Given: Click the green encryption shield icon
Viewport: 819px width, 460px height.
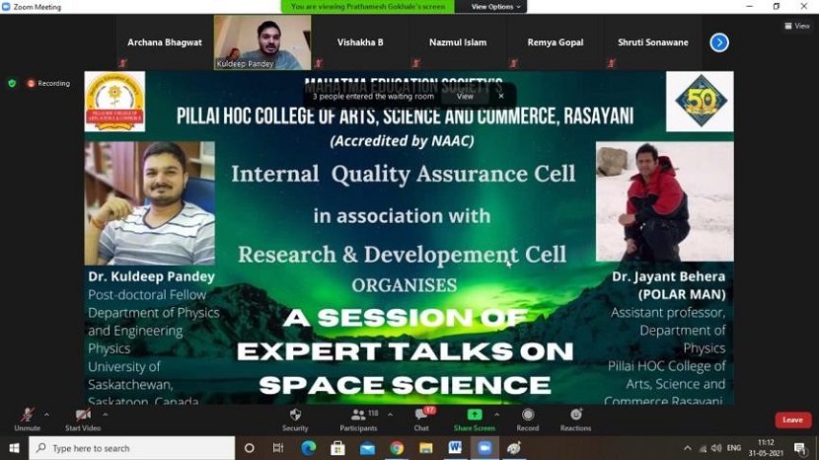Looking at the screenshot, I should point(12,83).
